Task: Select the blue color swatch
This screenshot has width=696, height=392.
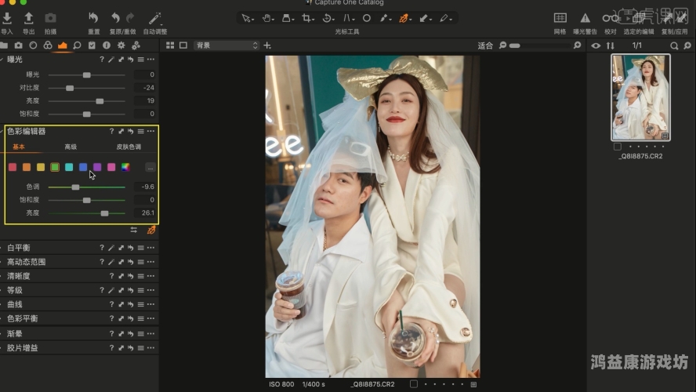Action: tap(83, 167)
